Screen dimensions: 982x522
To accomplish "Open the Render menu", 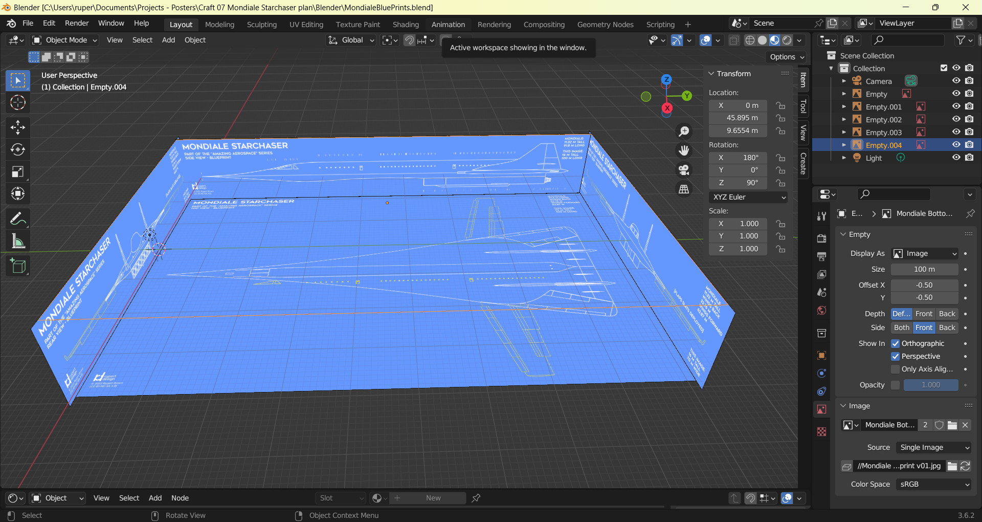I will [77, 23].
